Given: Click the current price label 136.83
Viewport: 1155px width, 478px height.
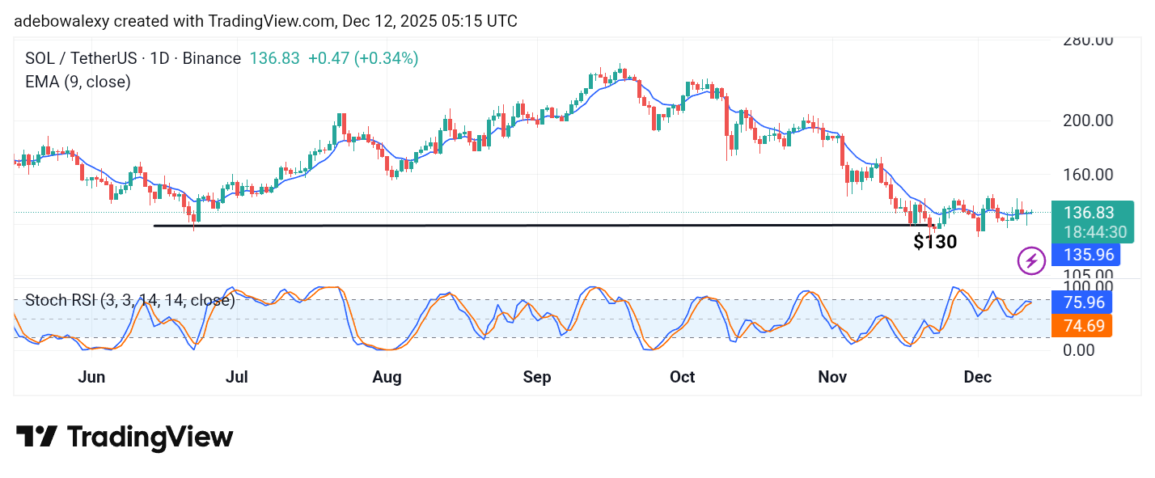Looking at the screenshot, I should (x=1089, y=214).
